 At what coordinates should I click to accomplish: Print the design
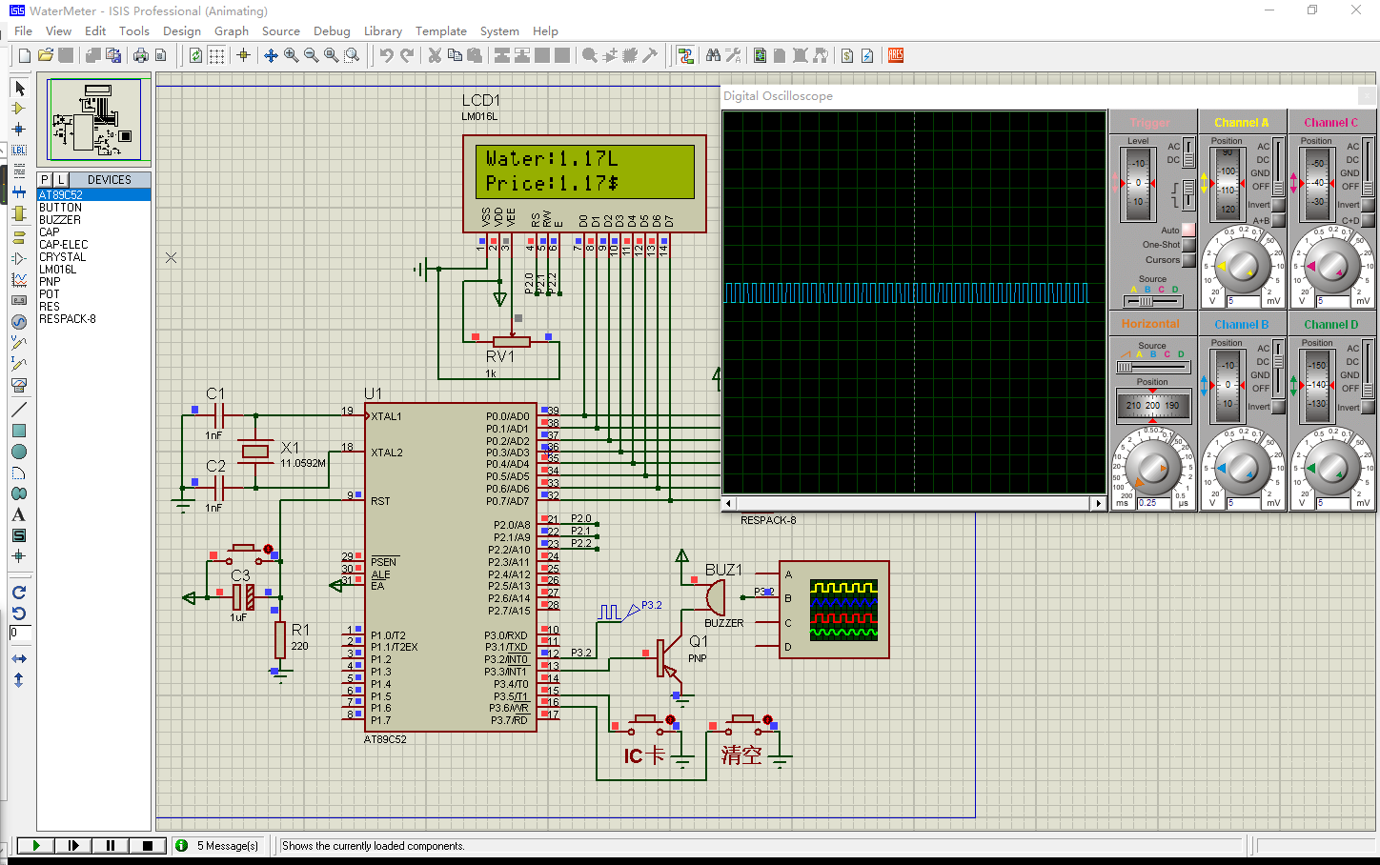tap(141, 55)
